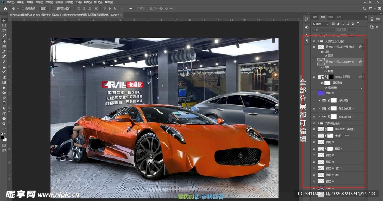Select the Move tool in the left toolbar
The width and height of the screenshot is (383, 201).
point(4,20)
